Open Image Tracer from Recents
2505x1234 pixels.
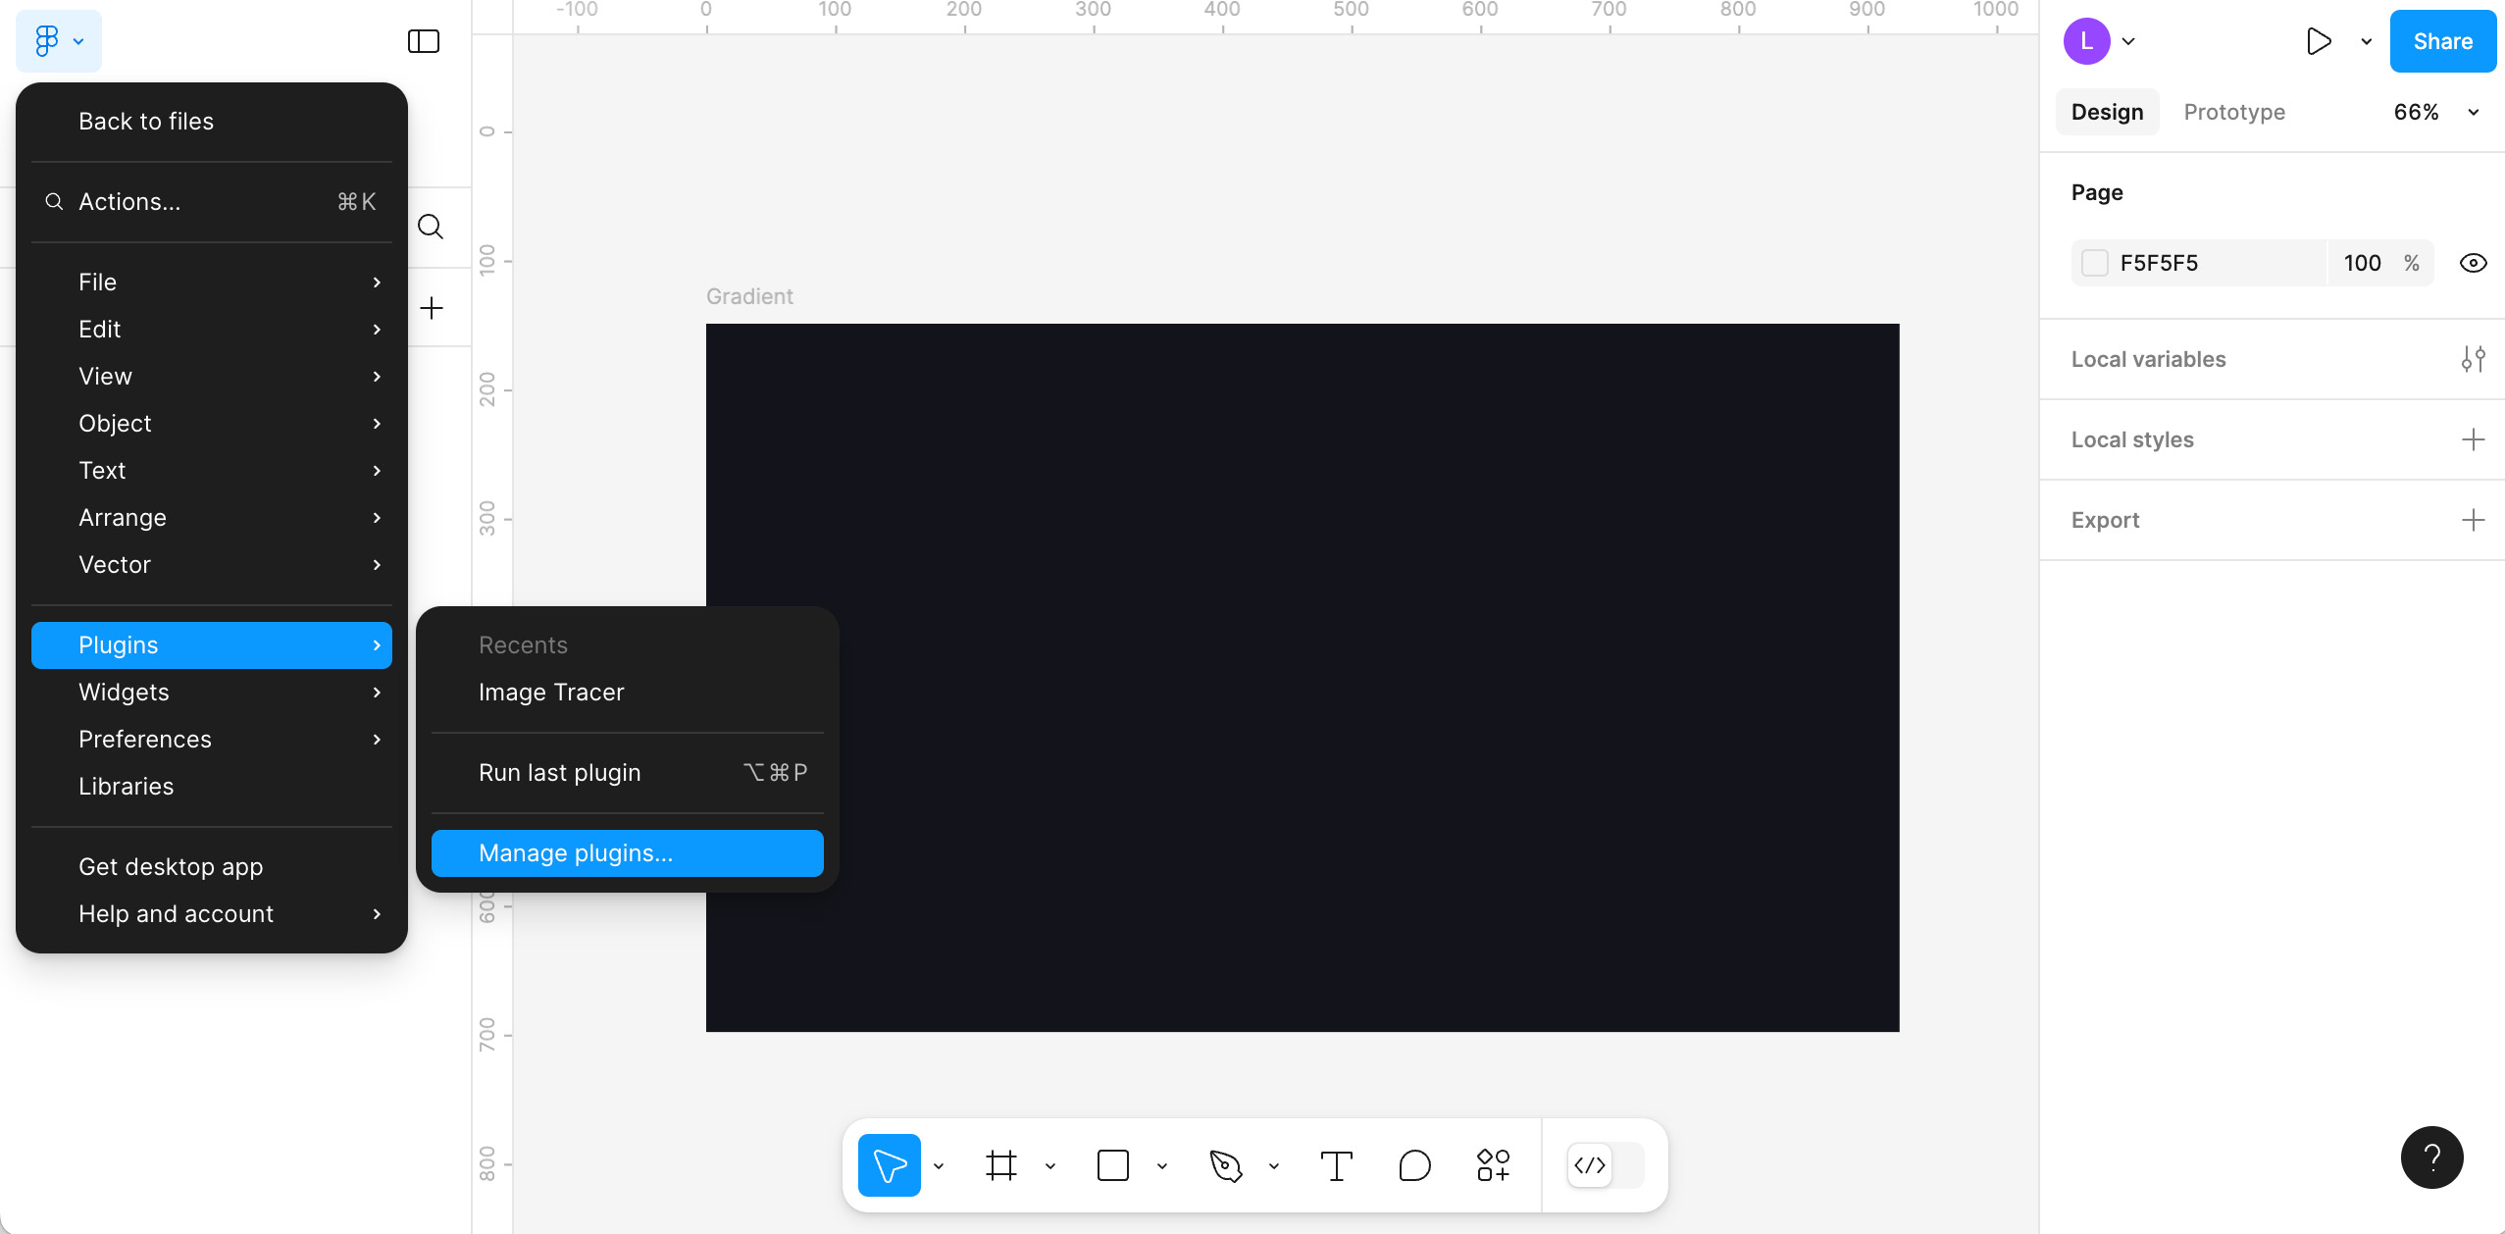[550, 692]
